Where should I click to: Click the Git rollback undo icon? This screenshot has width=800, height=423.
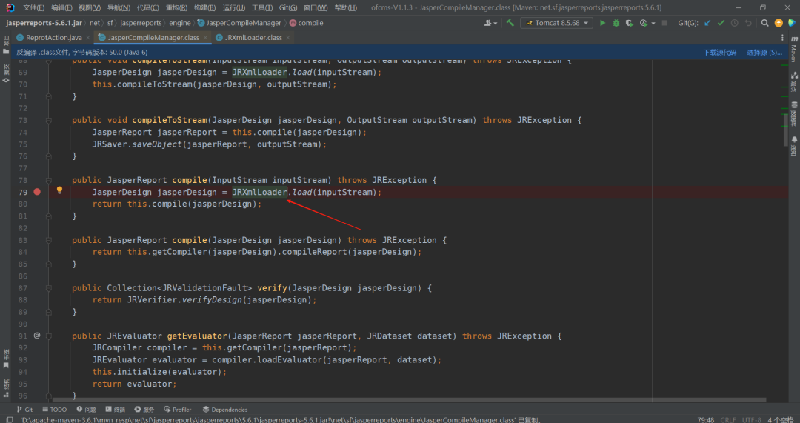pyautogui.click(x=748, y=23)
